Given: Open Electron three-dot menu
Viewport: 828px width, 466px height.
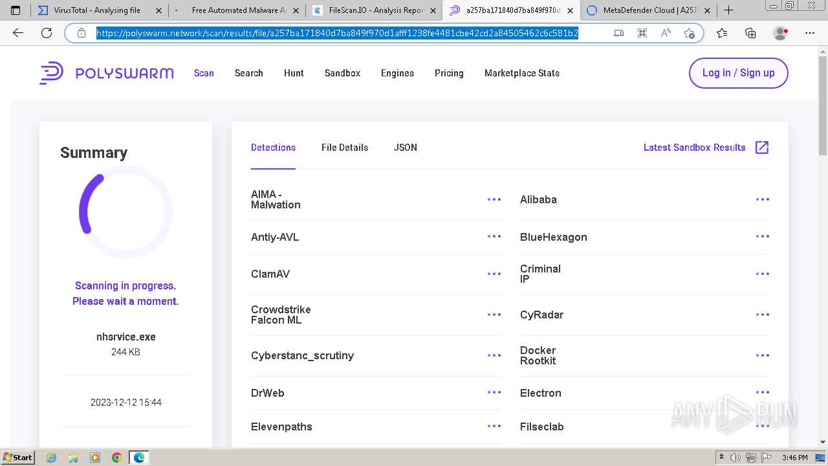Looking at the screenshot, I should tap(763, 392).
